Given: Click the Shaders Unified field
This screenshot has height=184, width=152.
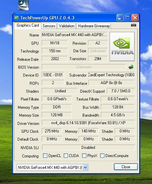Looking at the screenshot, I should point(60,91).
